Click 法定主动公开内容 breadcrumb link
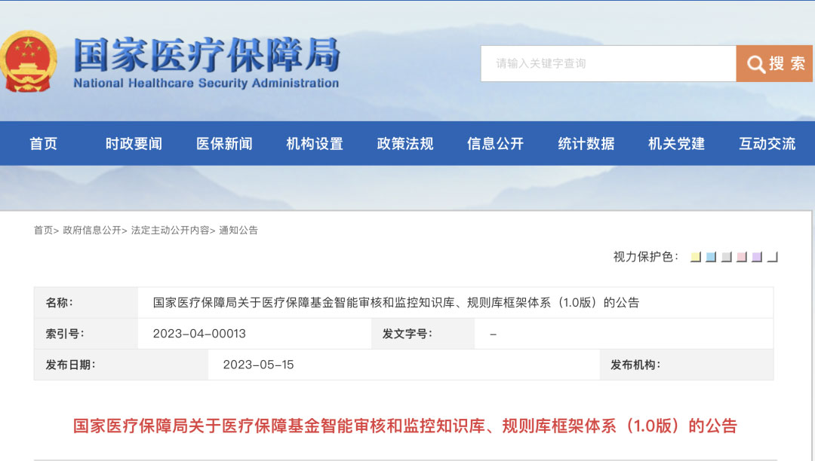The height and width of the screenshot is (461, 815). pos(170,230)
